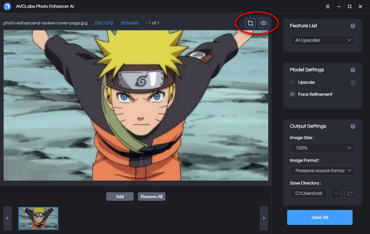Go to next thumbnail with right arrow
Viewport: 370px width, 234px height.
click(264, 218)
